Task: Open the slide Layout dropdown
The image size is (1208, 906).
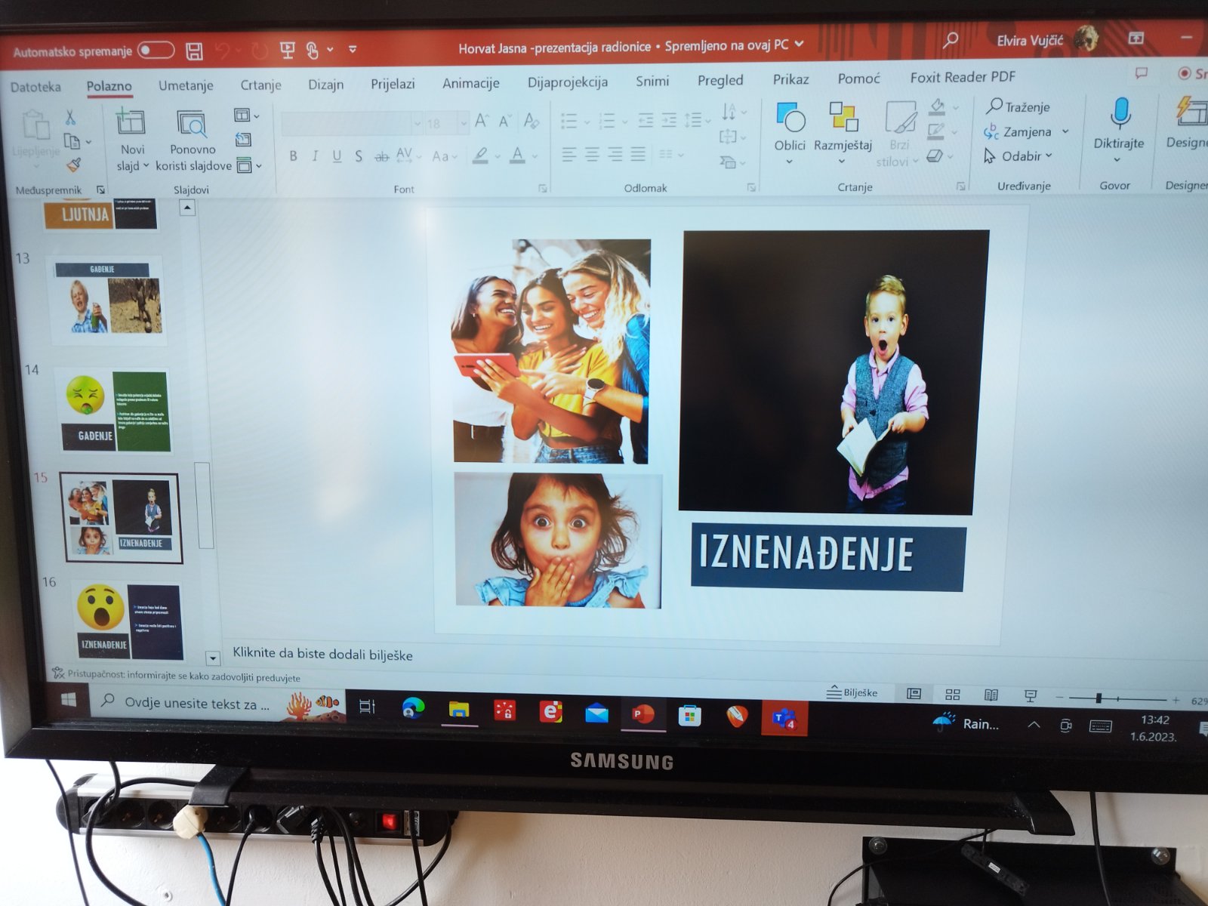Action: pos(246,116)
